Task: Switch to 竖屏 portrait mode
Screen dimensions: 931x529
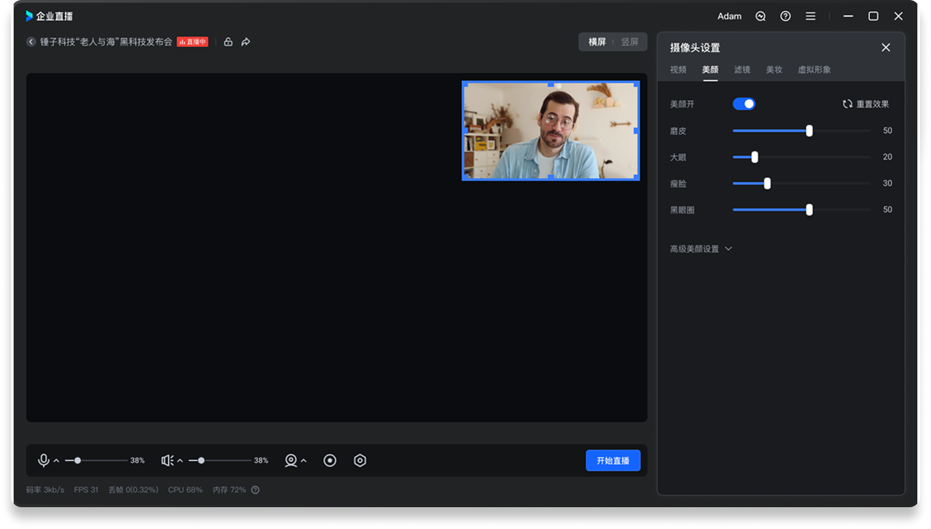Action: (x=629, y=42)
